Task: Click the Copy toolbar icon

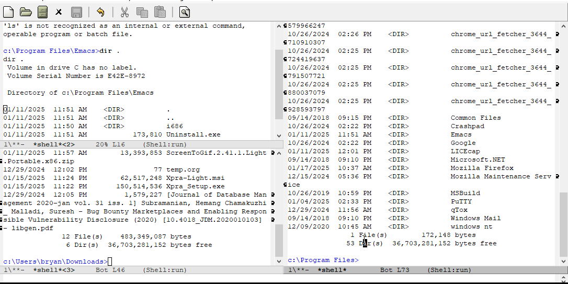Action: [142, 13]
